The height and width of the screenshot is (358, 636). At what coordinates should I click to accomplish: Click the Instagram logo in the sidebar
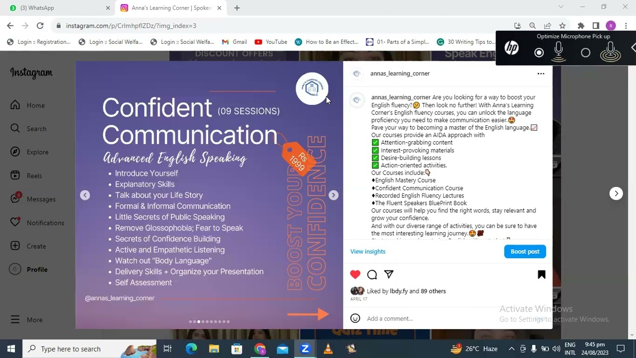31,73
